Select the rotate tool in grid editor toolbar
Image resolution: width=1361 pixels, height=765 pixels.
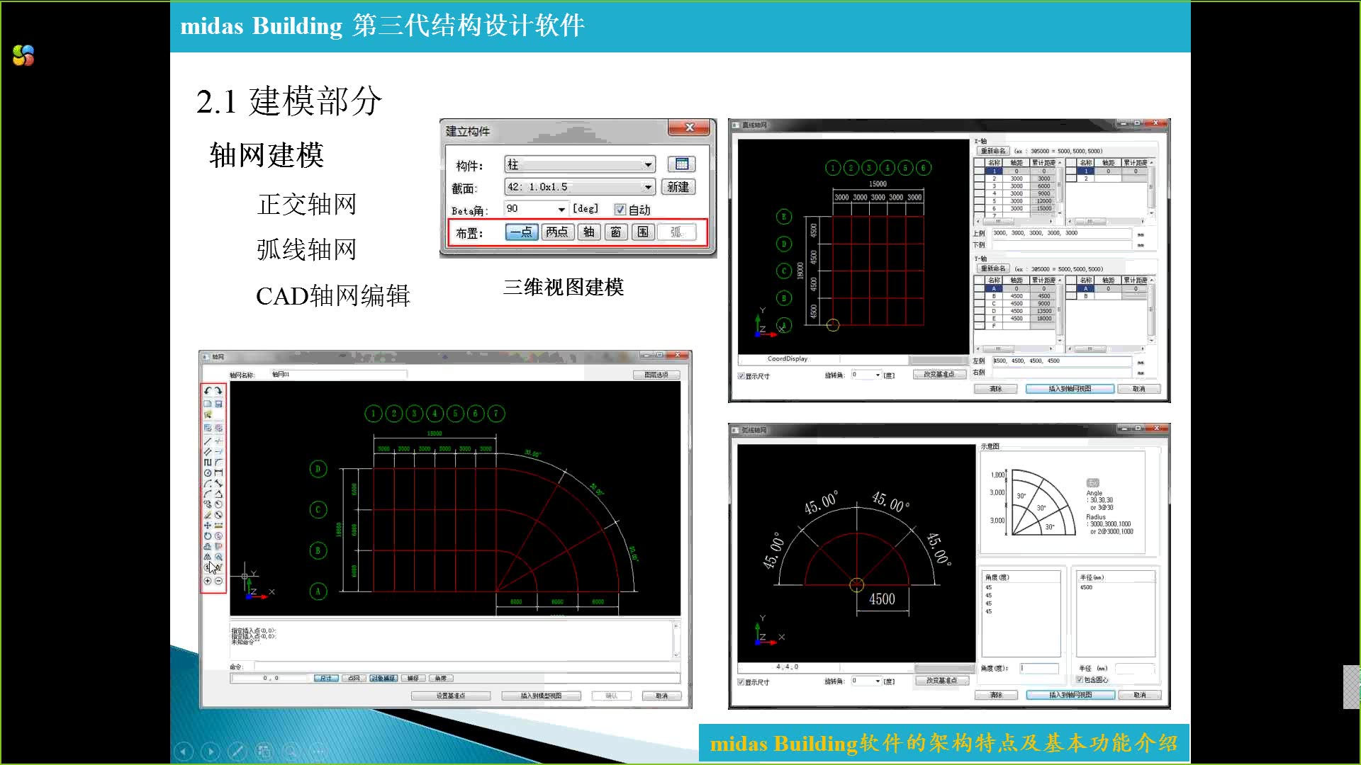point(207,535)
